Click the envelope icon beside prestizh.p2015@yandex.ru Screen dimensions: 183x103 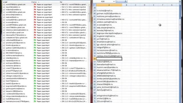[x=4, y=43]
